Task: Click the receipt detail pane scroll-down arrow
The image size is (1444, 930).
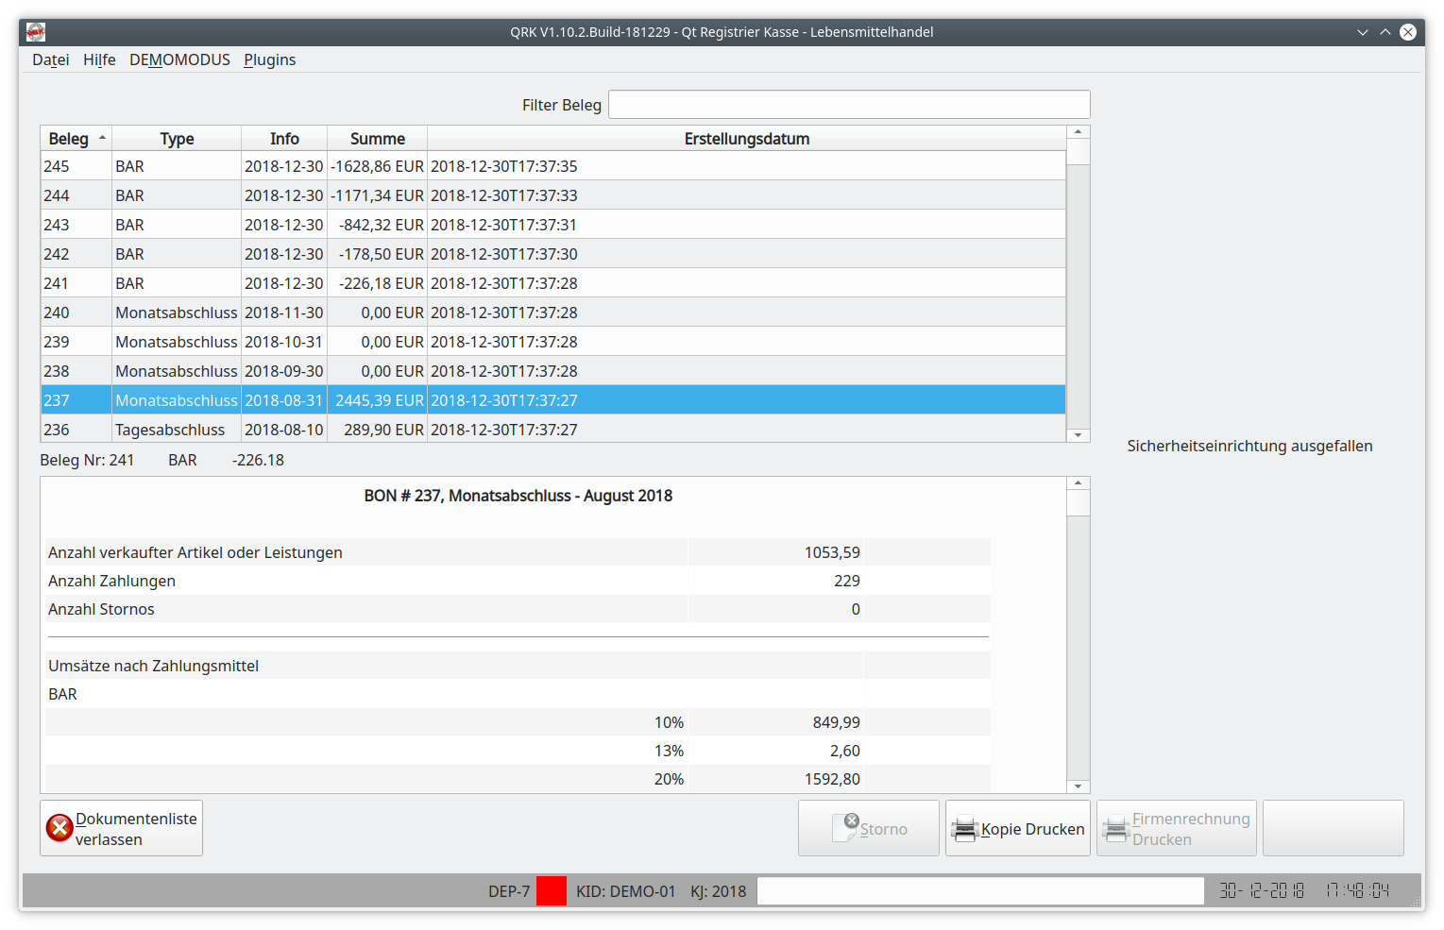Action: (1078, 786)
